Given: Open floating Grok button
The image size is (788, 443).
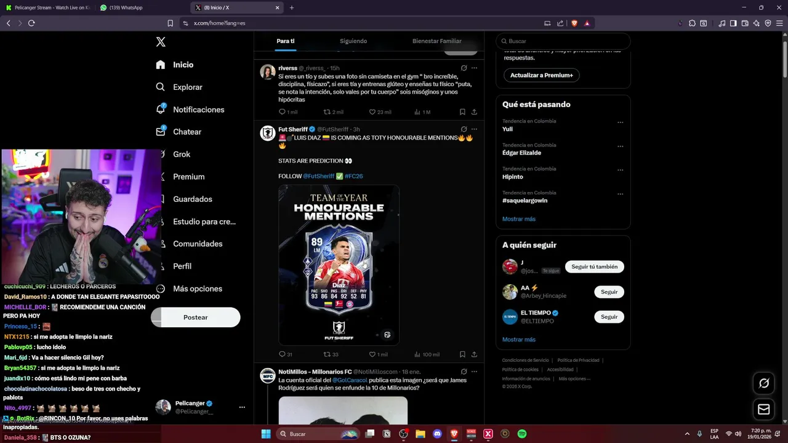Looking at the screenshot, I should (x=764, y=383).
